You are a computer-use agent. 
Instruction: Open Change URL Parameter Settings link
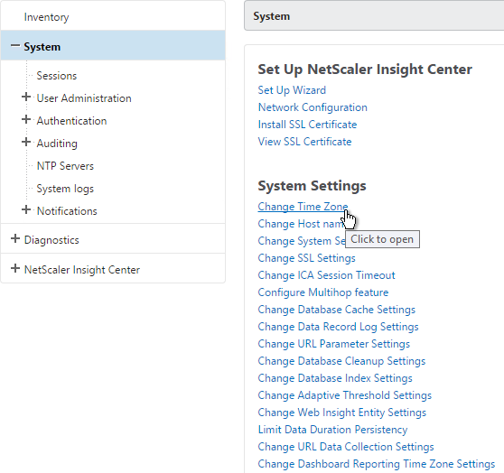(334, 344)
